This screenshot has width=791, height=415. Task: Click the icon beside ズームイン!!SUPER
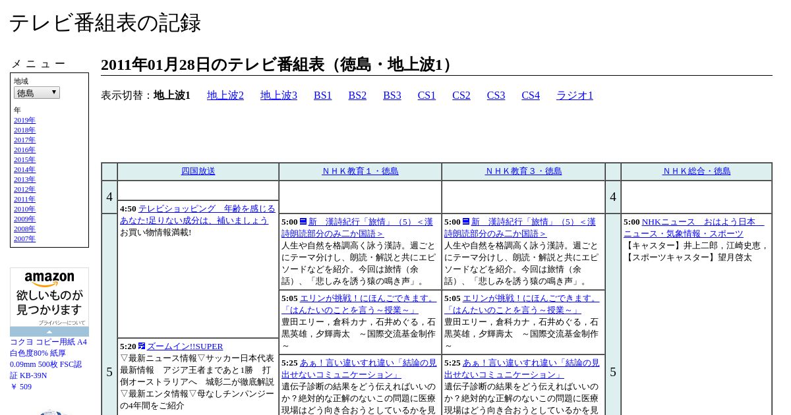[x=142, y=346]
